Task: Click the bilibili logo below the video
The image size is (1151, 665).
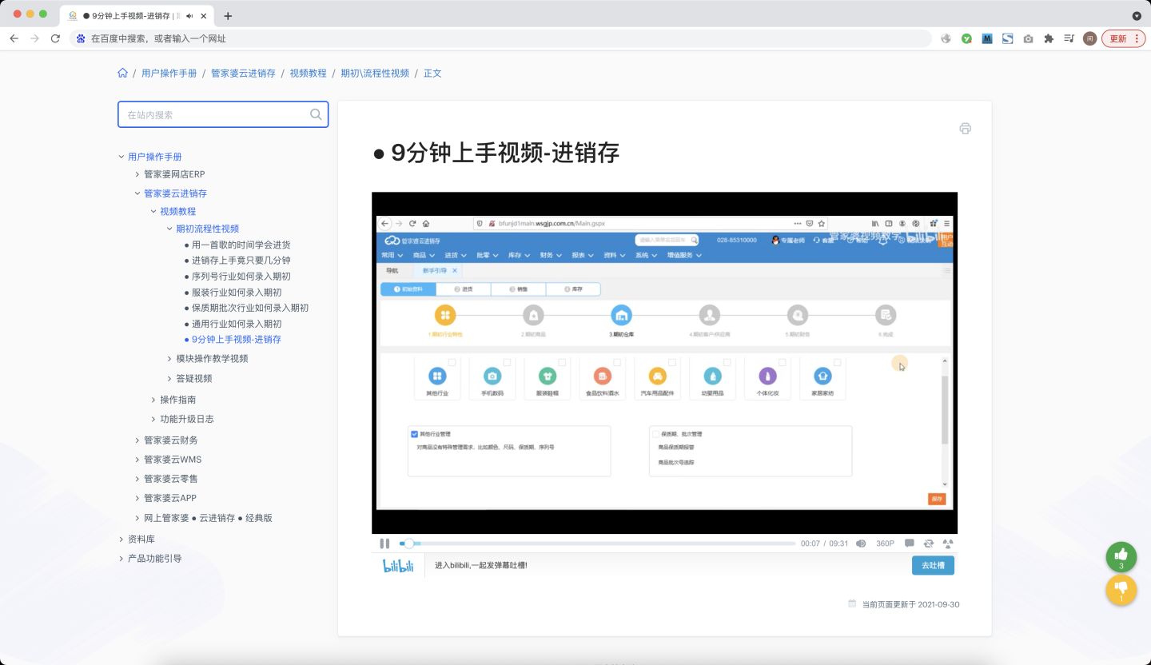Action: click(398, 566)
